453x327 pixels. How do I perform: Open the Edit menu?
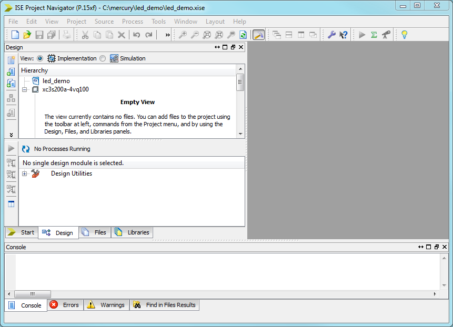coord(32,22)
